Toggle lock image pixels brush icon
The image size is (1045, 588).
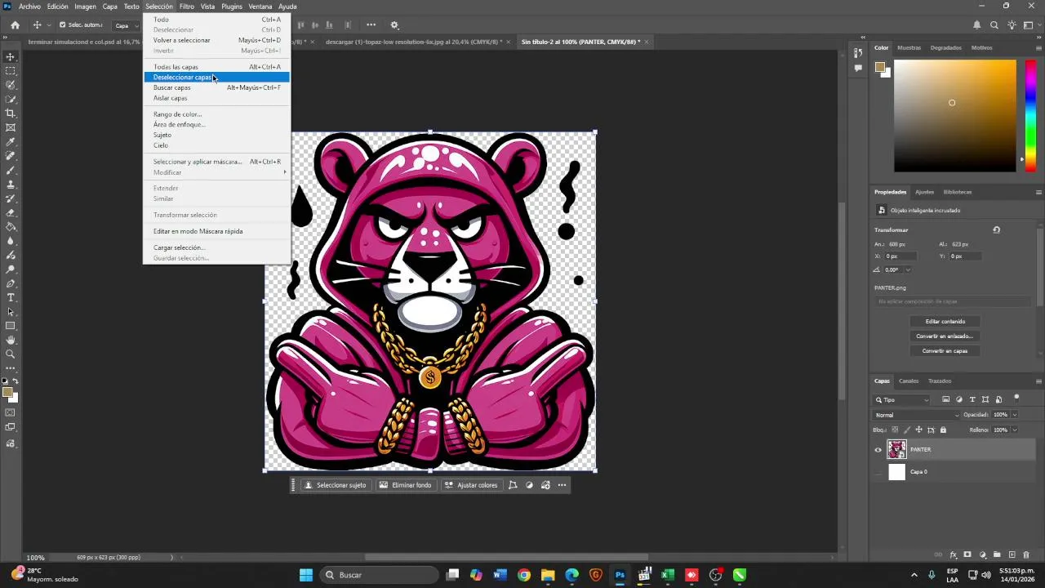point(907,430)
